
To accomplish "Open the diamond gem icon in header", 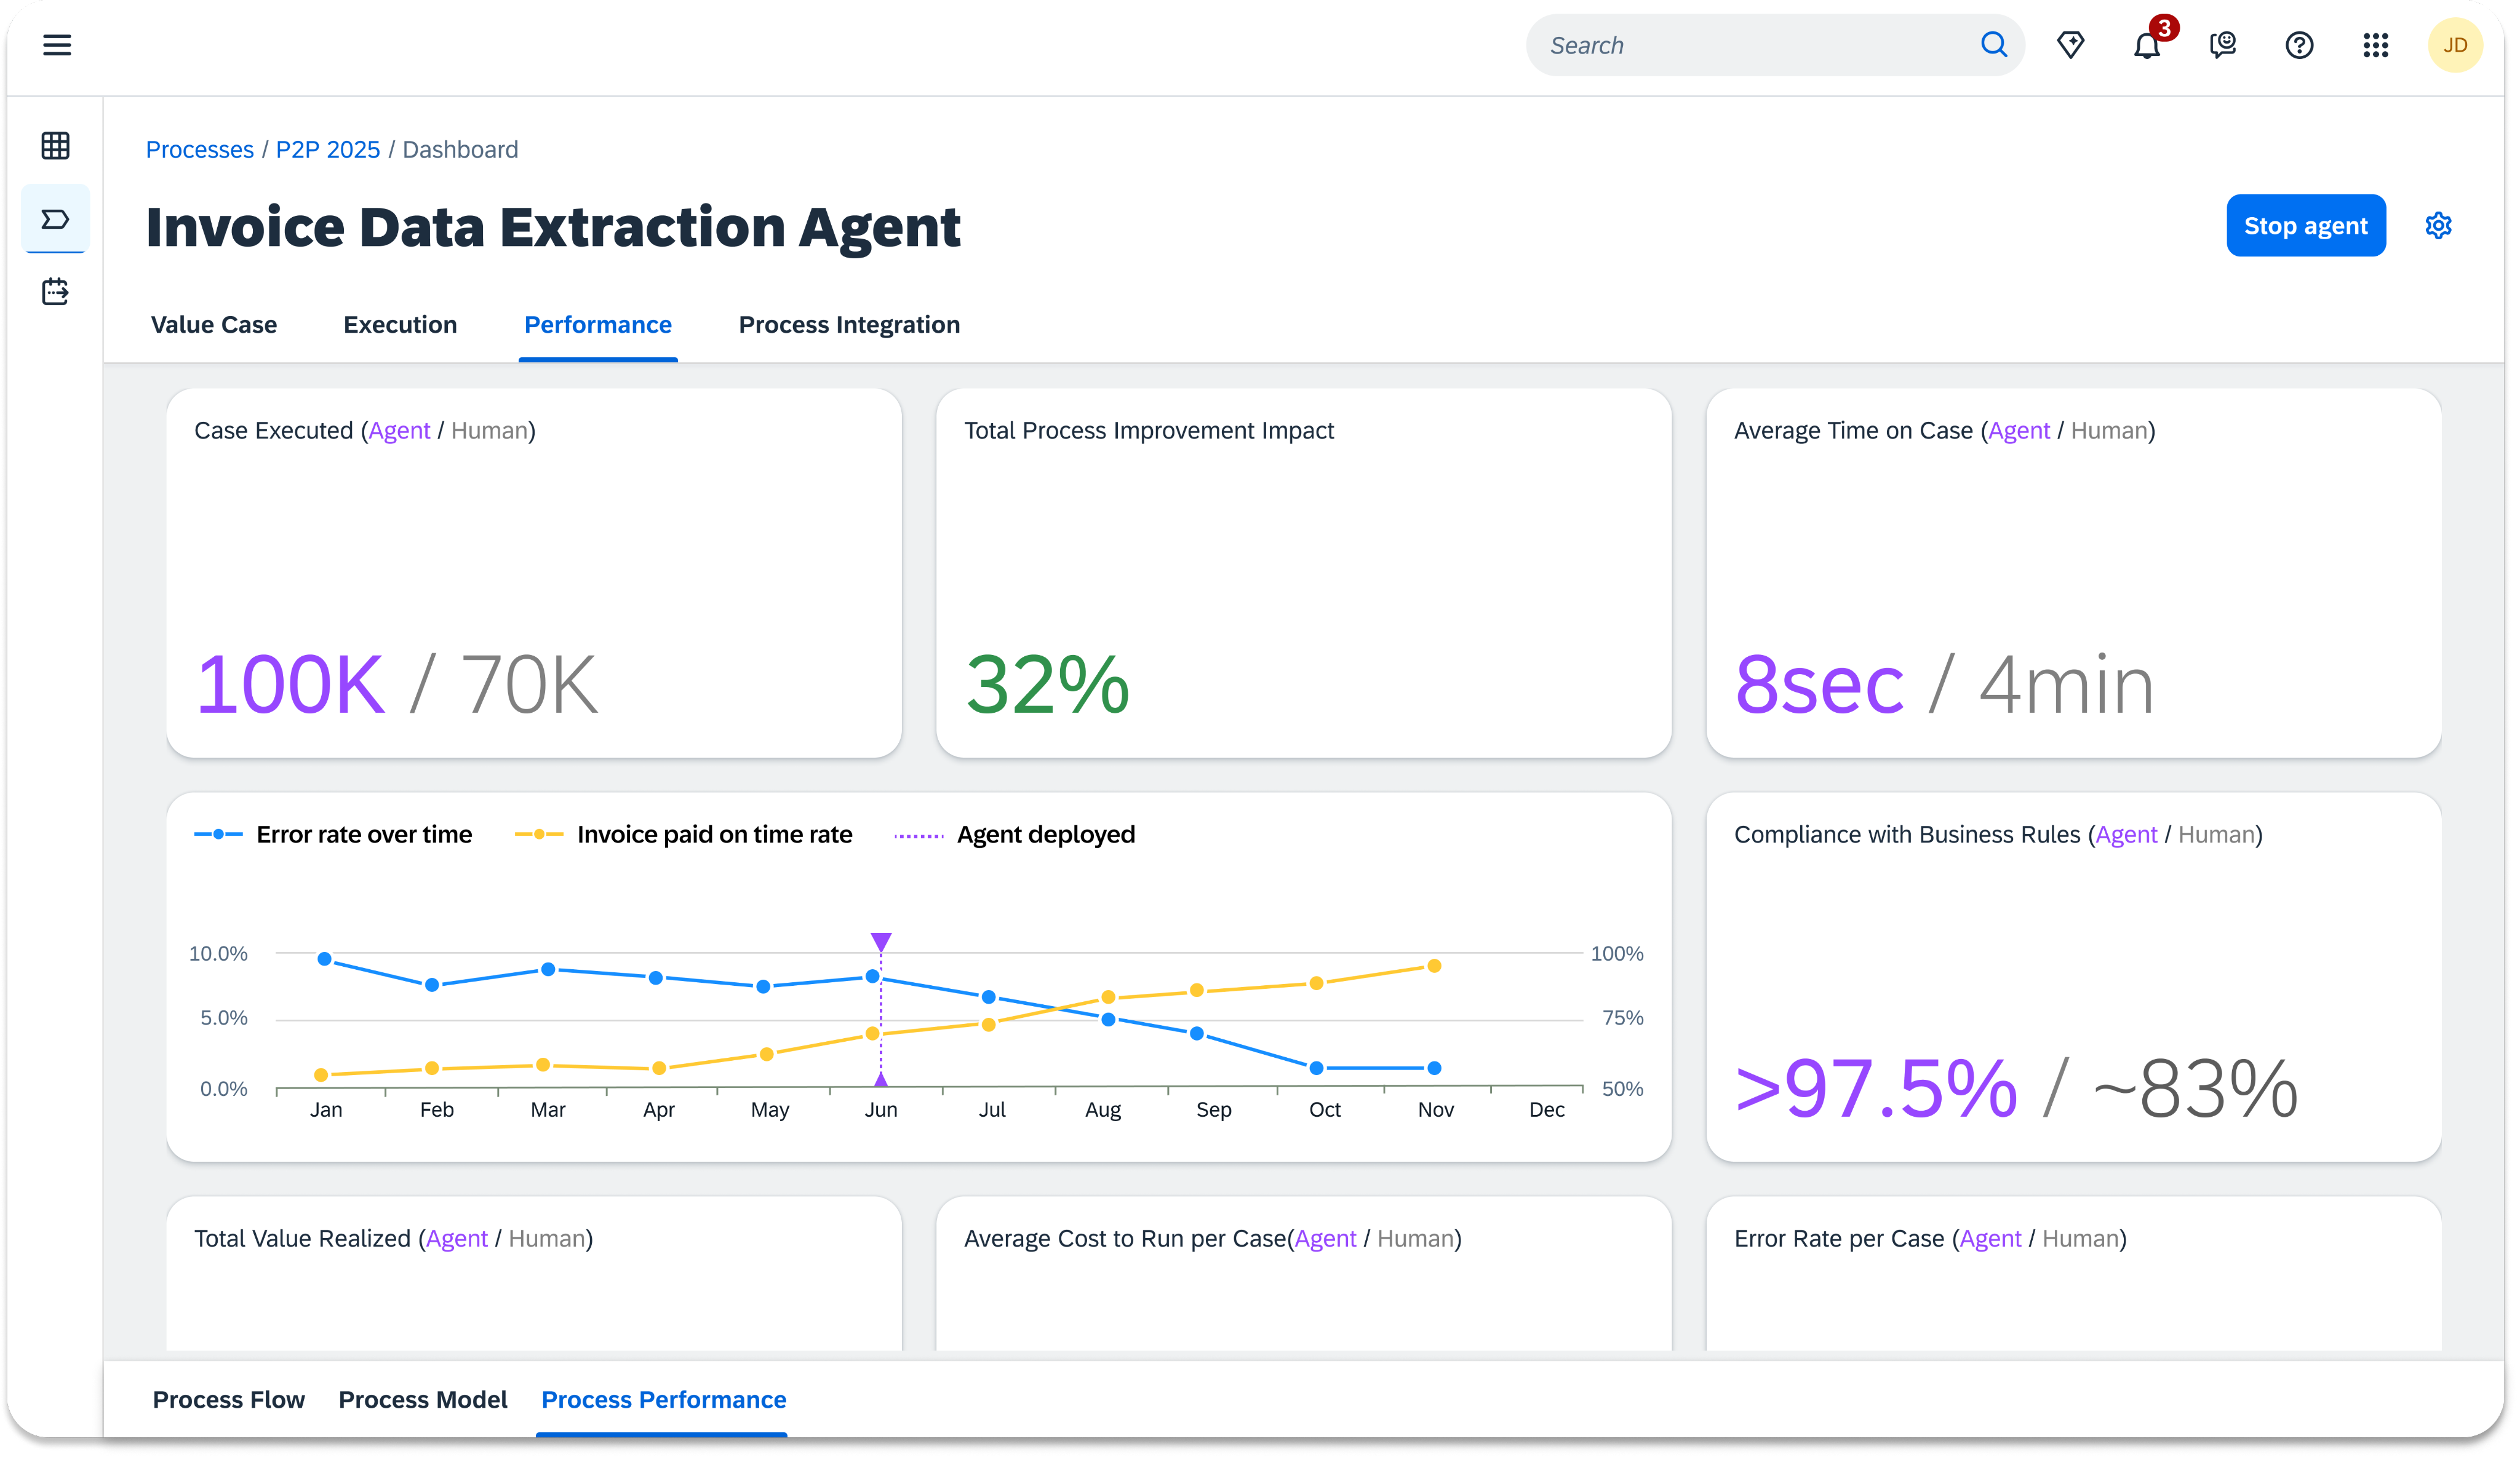I will tap(2070, 45).
